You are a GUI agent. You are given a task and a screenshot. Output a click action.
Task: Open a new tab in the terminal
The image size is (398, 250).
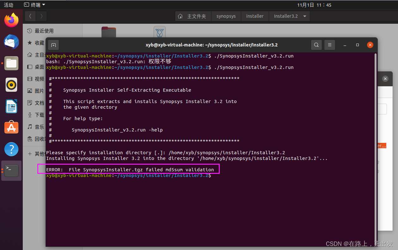coord(53,45)
